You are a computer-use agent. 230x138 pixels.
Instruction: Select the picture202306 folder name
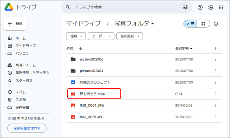91,59
